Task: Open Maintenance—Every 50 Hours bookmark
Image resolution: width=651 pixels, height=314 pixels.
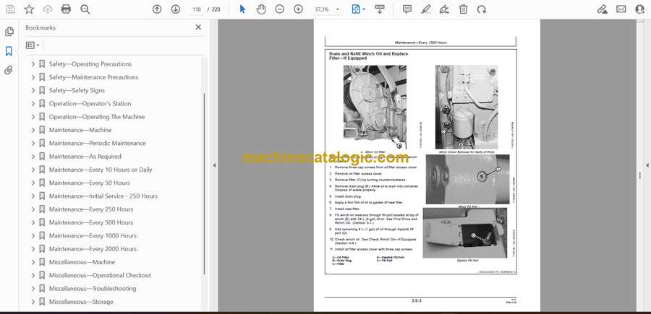Action: coord(89,183)
